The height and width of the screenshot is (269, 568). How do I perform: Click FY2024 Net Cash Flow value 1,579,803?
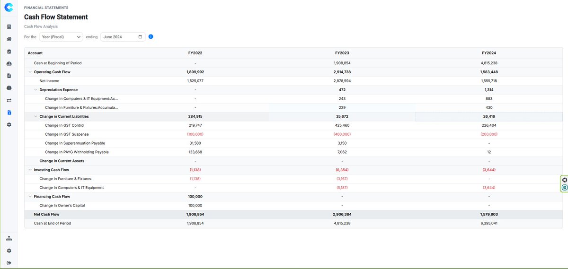(x=489, y=214)
